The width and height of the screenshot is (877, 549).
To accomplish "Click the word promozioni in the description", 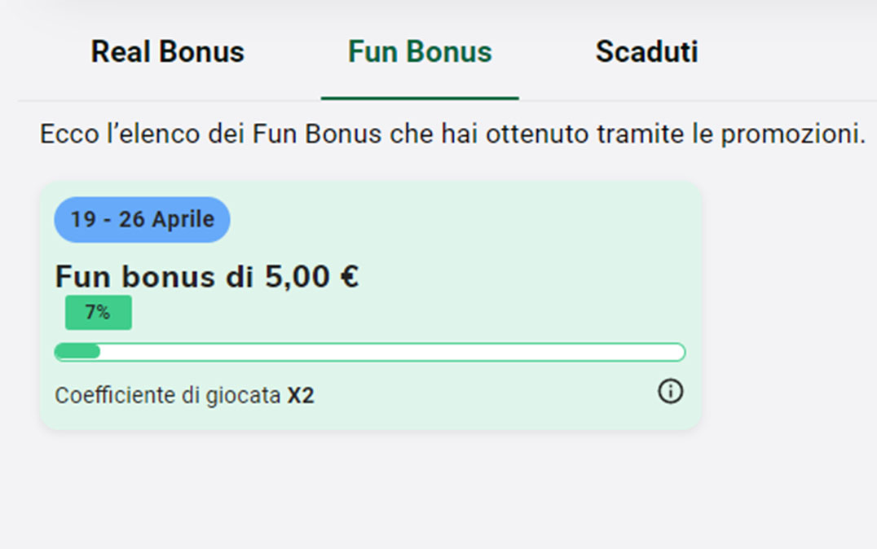I will click(x=793, y=134).
